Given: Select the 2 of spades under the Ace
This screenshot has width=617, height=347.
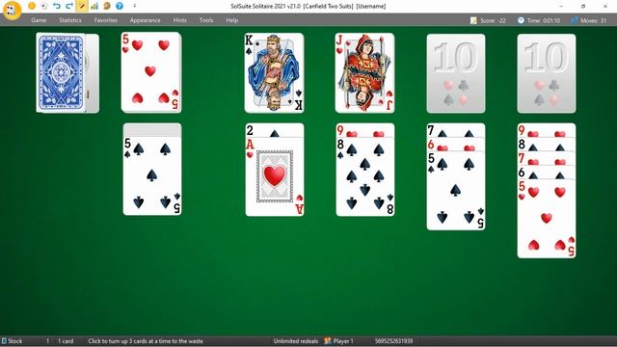Looking at the screenshot, I should click(275, 130).
